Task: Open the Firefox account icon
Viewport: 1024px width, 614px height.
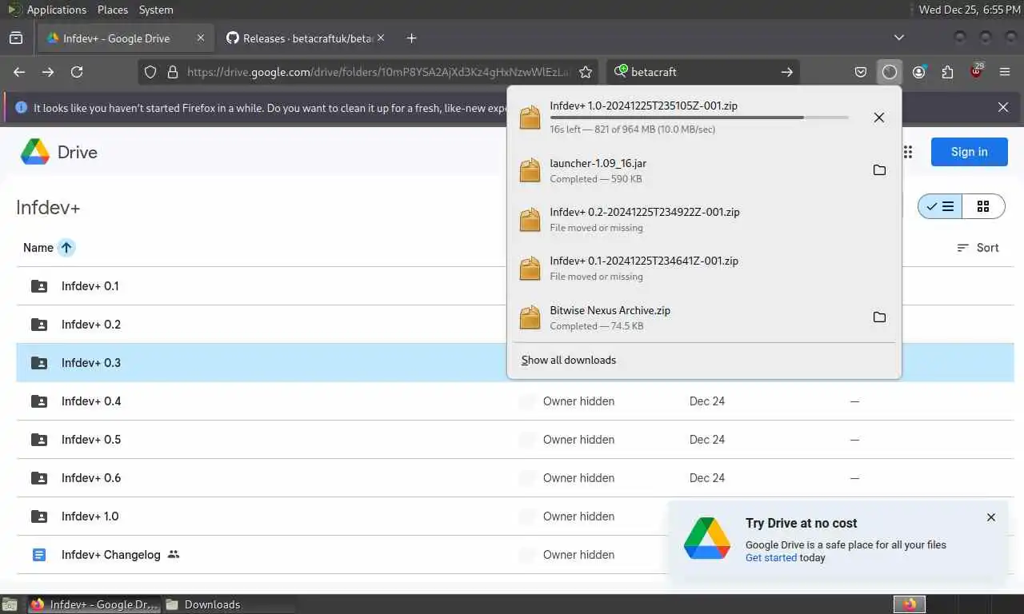Action: 918,72
